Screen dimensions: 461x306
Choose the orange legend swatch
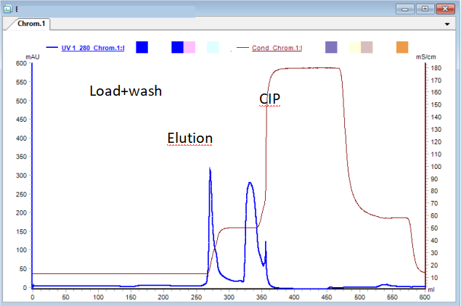tap(402, 48)
